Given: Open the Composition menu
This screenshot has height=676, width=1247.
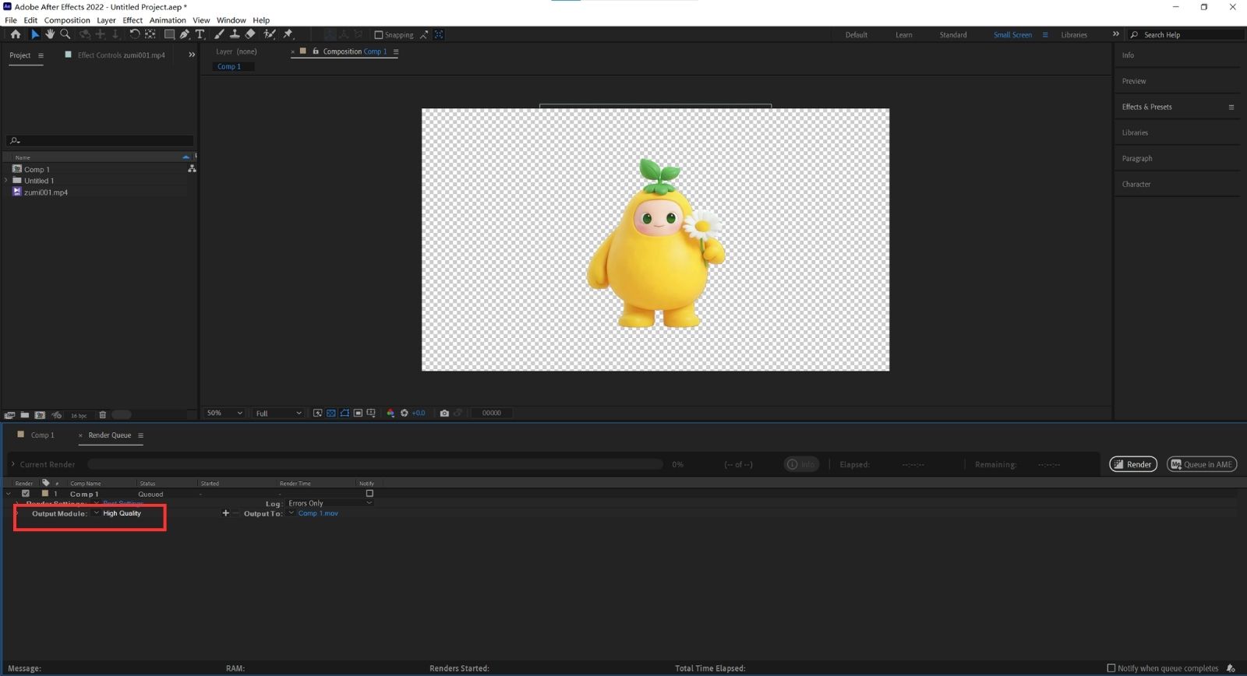Looking at the screenshot, I should 66,20.
